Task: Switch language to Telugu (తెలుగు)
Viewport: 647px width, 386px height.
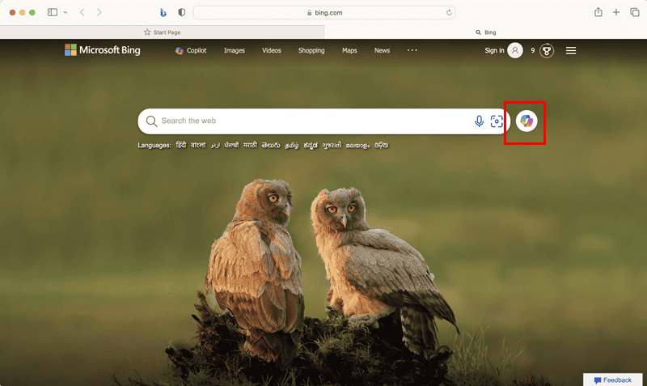Action: point(271,145)
